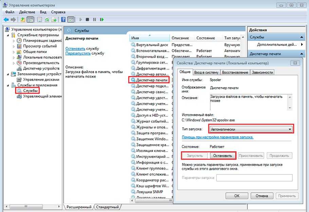The width and height of the screenshot is (309, 212).
Task: Click the Stop service square toolbar icon
Action: pyautogui.click(x=88, y=20)
